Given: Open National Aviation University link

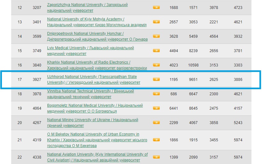Looking at the screenshot, I should (x=97, y=157).
